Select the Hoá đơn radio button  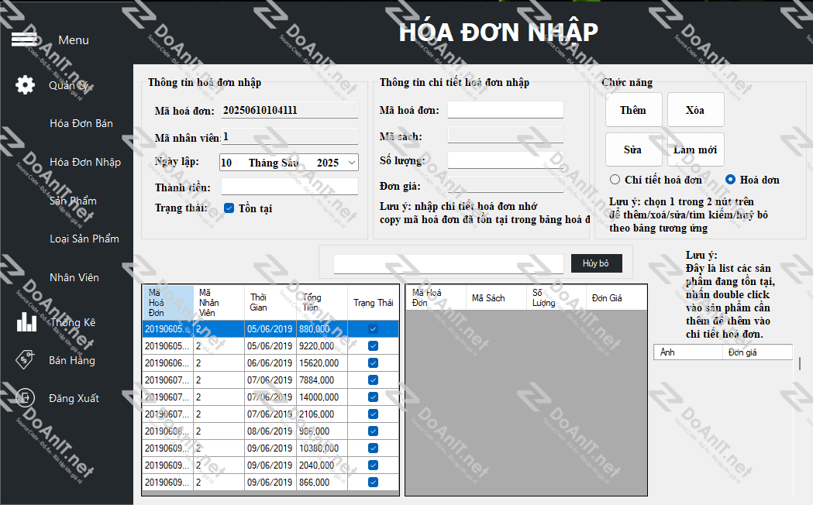point(730,180)
